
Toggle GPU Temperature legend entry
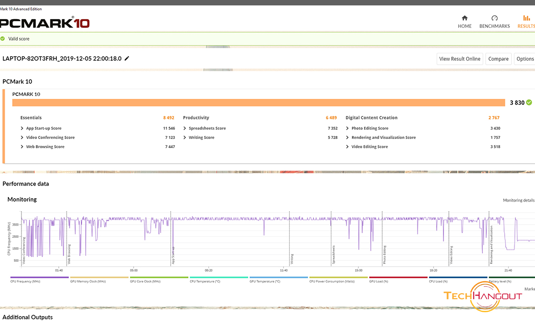pos(279,279)
